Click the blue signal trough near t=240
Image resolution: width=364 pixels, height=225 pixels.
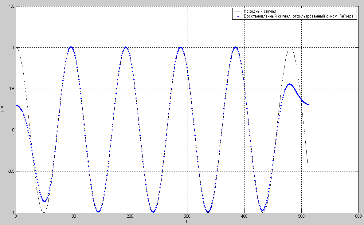[x=153, y=212]
